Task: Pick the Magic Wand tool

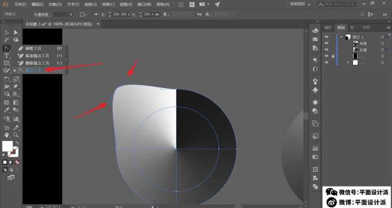Action: (x=7, y=40)
